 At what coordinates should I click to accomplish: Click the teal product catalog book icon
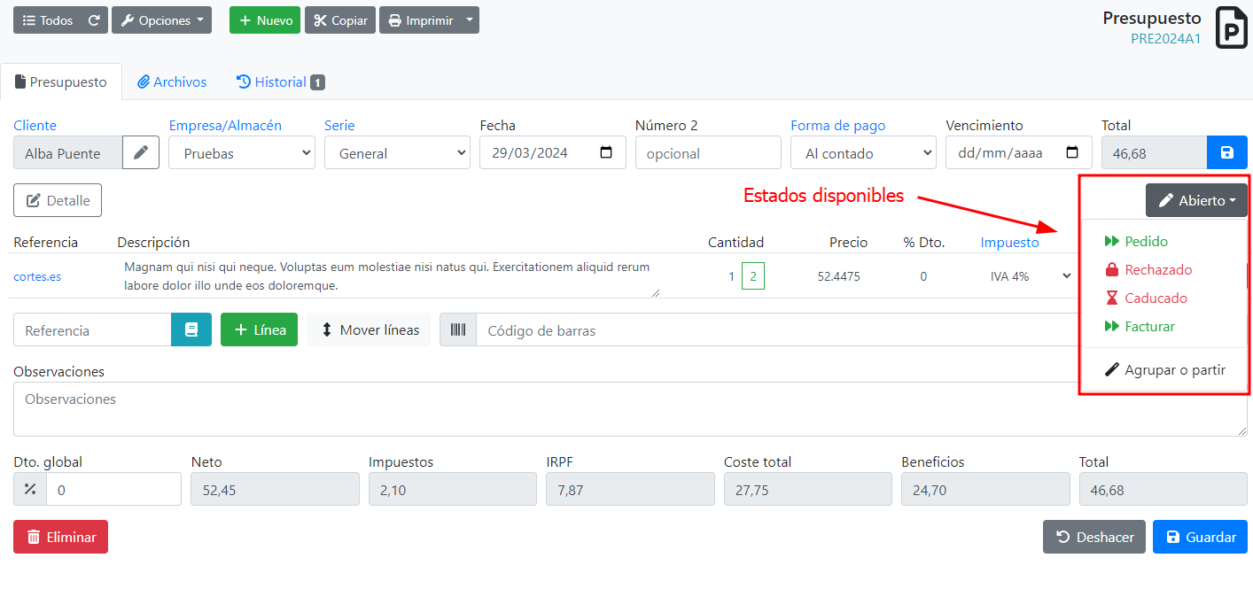(x=191, y=329)
